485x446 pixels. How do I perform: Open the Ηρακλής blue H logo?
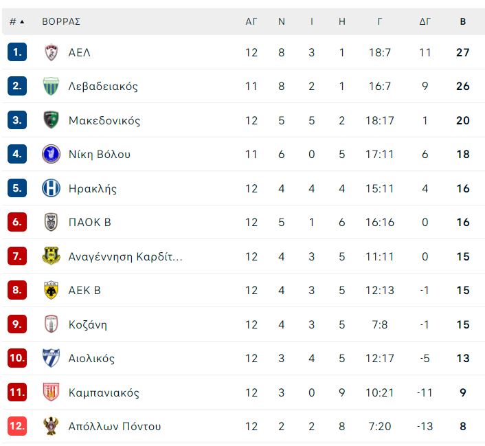pos(51,188)
